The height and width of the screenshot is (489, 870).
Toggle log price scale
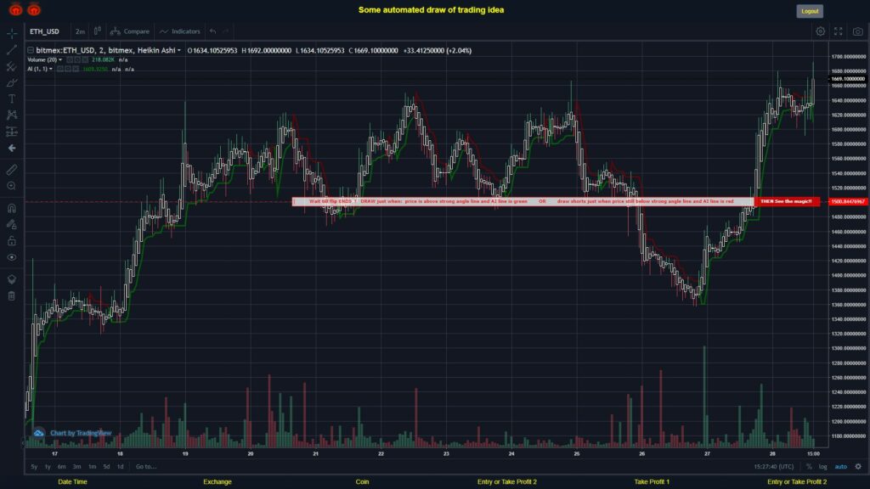click(822, 467)
